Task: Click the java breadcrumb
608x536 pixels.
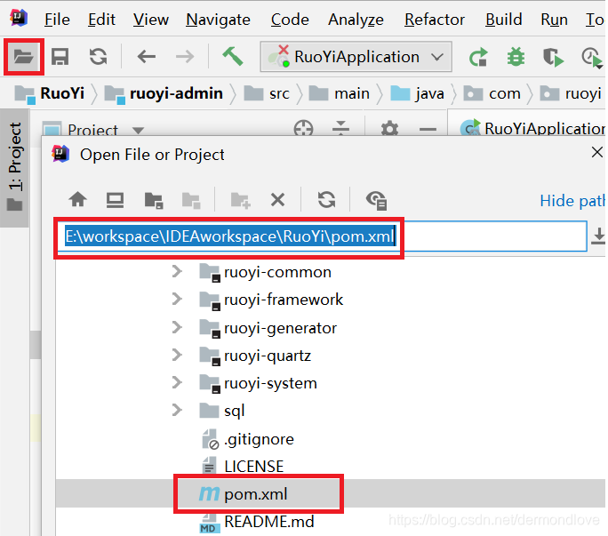Action: click(x=417, y=93)
